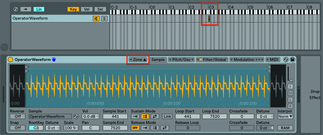Screen dimensions: 323x135
Task: Click the Loop End 7520 field
Action: [x=215, y=117]
